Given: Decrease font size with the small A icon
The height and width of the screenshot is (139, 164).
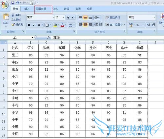Looking at the screenshot, I should coord(73,17).
